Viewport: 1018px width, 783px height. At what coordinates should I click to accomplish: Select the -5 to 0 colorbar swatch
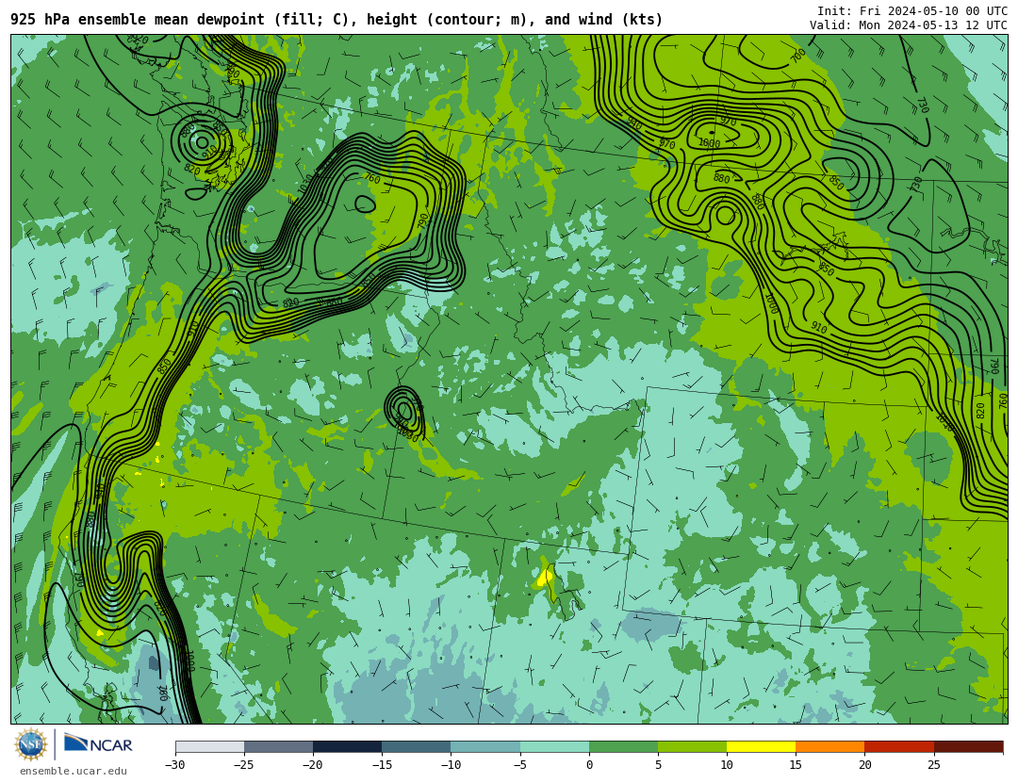point(554,747)
